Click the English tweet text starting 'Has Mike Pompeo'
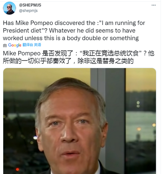The width and height of the screenshot is (163, 174). (74, 31)
